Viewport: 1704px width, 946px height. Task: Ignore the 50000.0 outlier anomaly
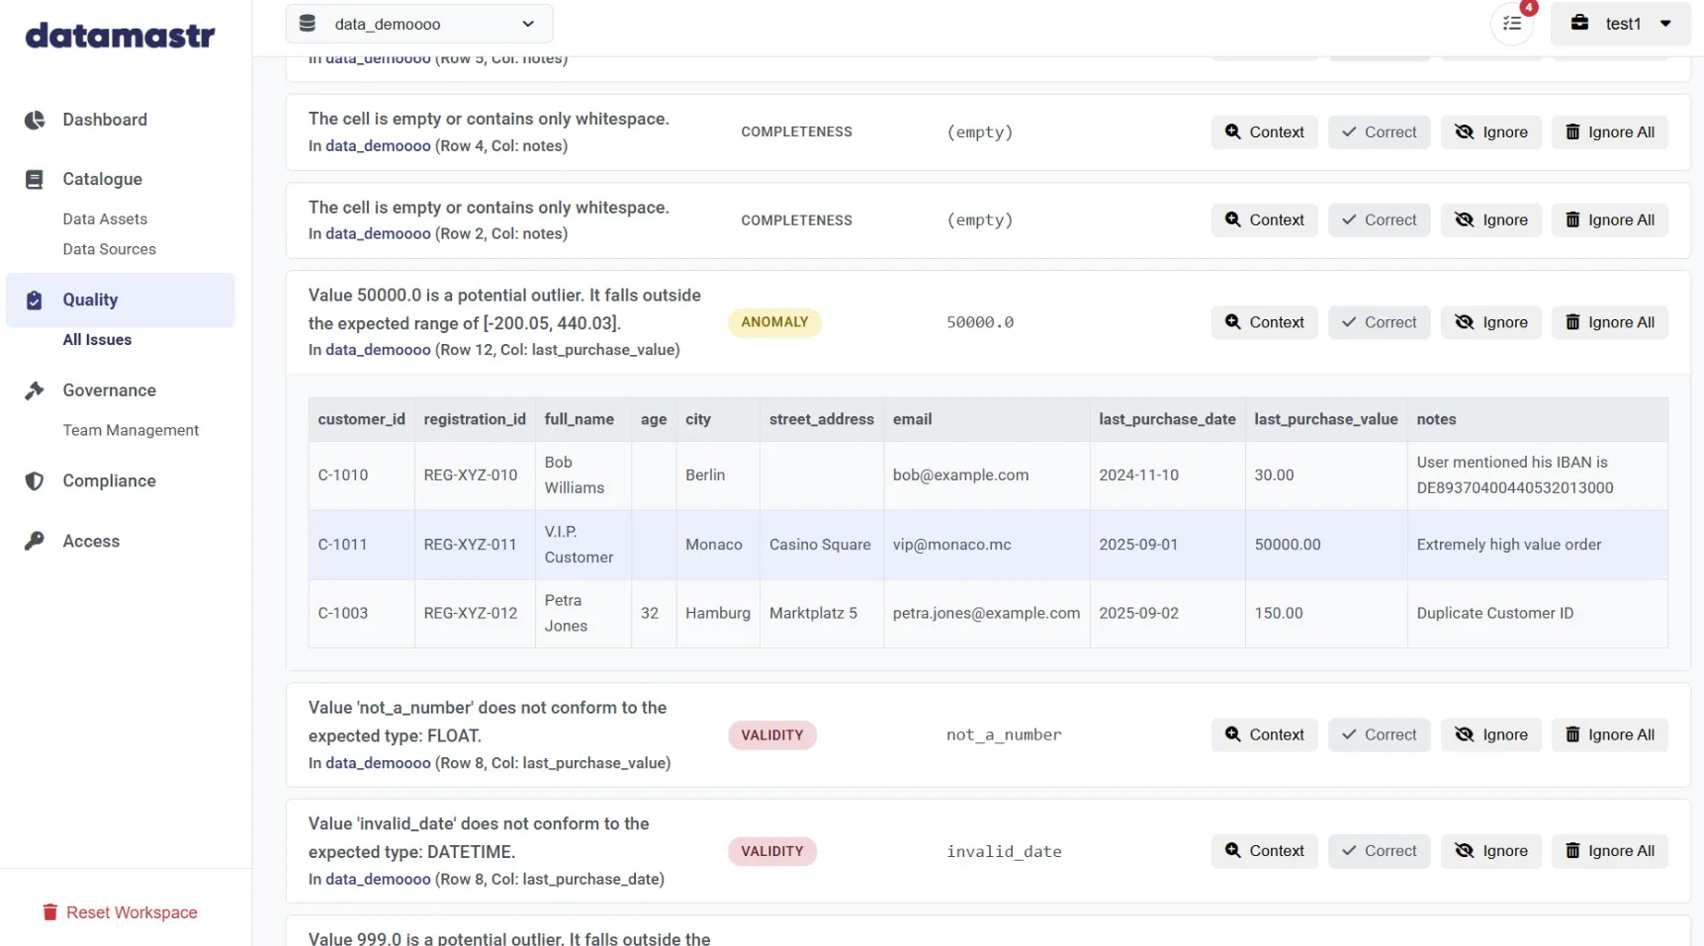pyautogui.click(x=1490, y=322)
